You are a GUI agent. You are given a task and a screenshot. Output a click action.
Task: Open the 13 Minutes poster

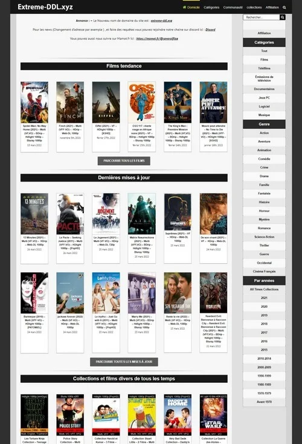pyautogui.click(x=34, y=214)
